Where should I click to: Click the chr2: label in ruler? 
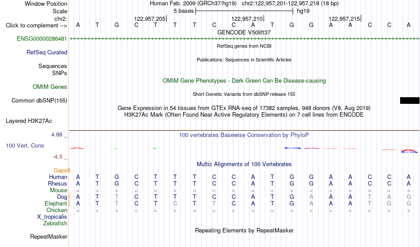click(61, 19)
